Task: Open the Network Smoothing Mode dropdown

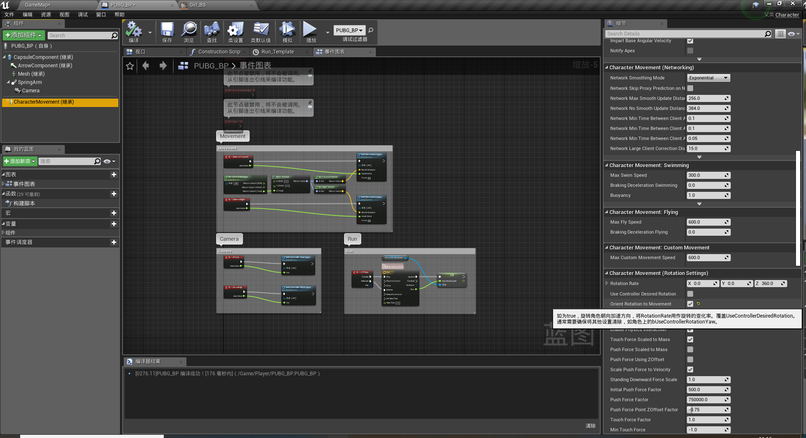Action: tap(708, 78)
